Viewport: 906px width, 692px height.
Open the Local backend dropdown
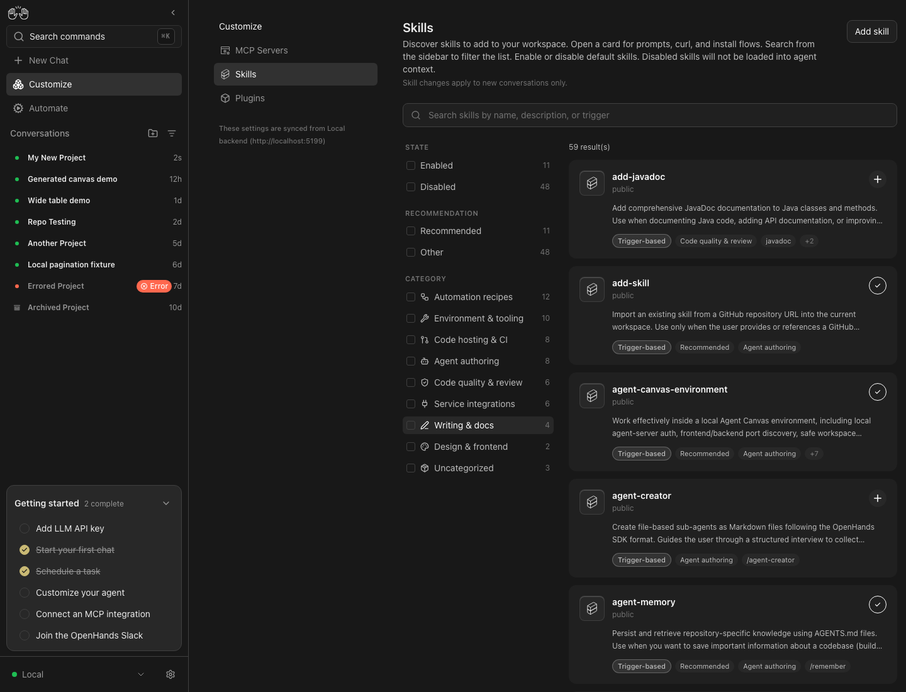pos(79,674)
